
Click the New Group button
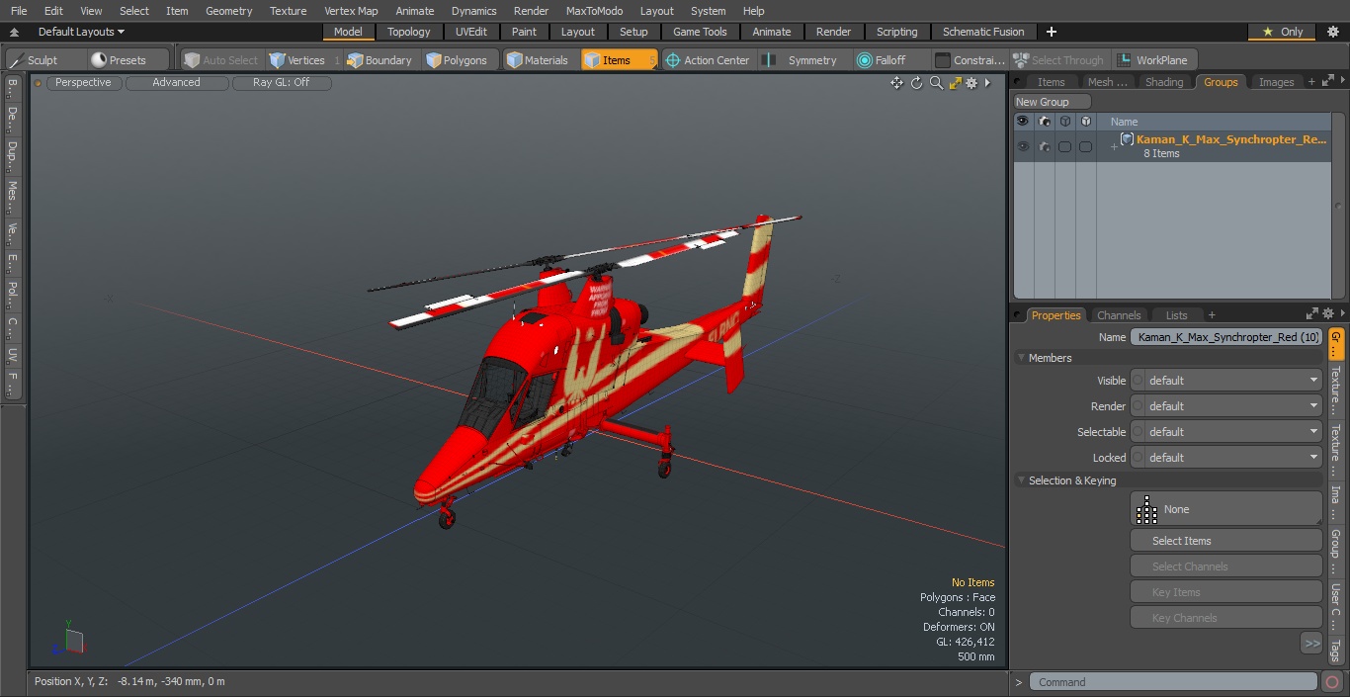tap(1053, 102)
